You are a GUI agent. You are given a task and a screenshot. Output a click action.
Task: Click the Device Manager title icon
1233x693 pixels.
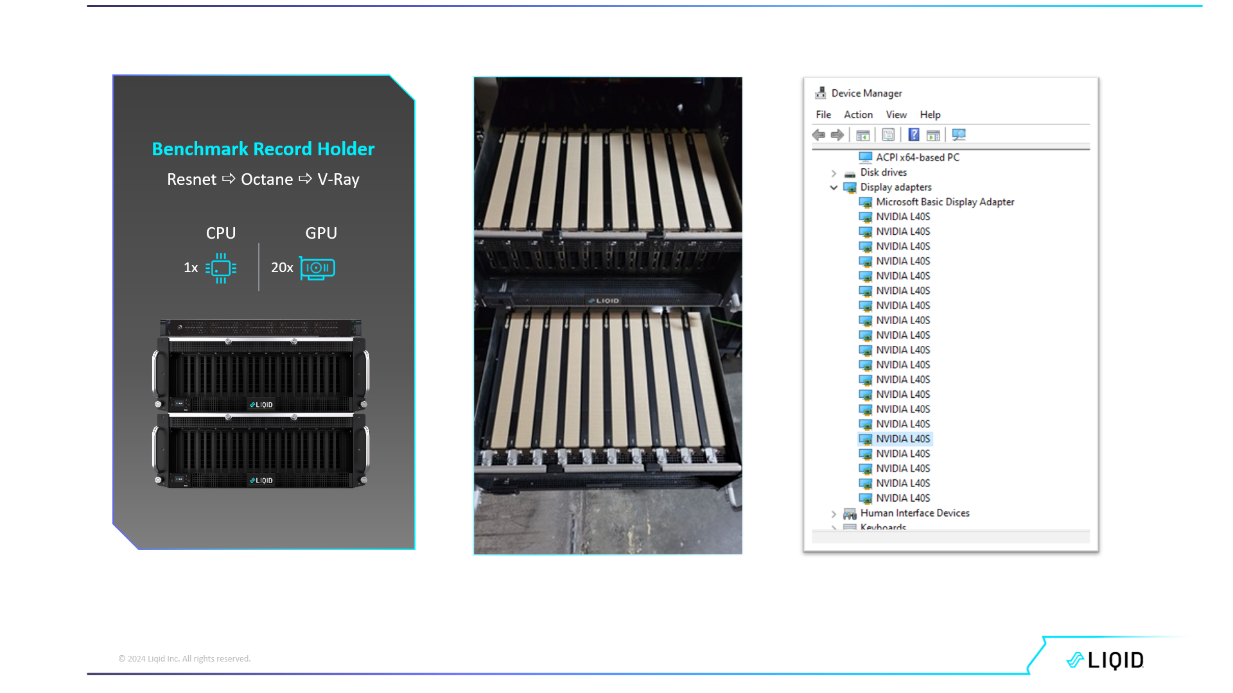coord(821,93)
